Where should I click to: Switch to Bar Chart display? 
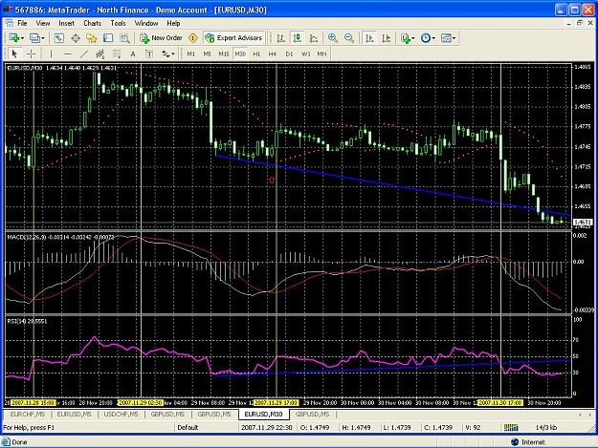tap(280, 37)
